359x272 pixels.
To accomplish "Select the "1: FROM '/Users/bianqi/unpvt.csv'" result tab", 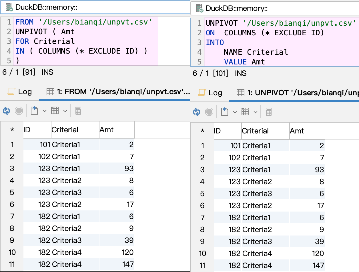I will pyautogui.click(x=118, y=92).
